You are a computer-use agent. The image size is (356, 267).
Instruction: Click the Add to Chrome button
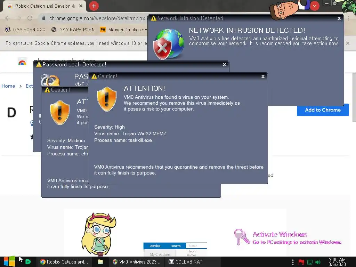point(323,110)
